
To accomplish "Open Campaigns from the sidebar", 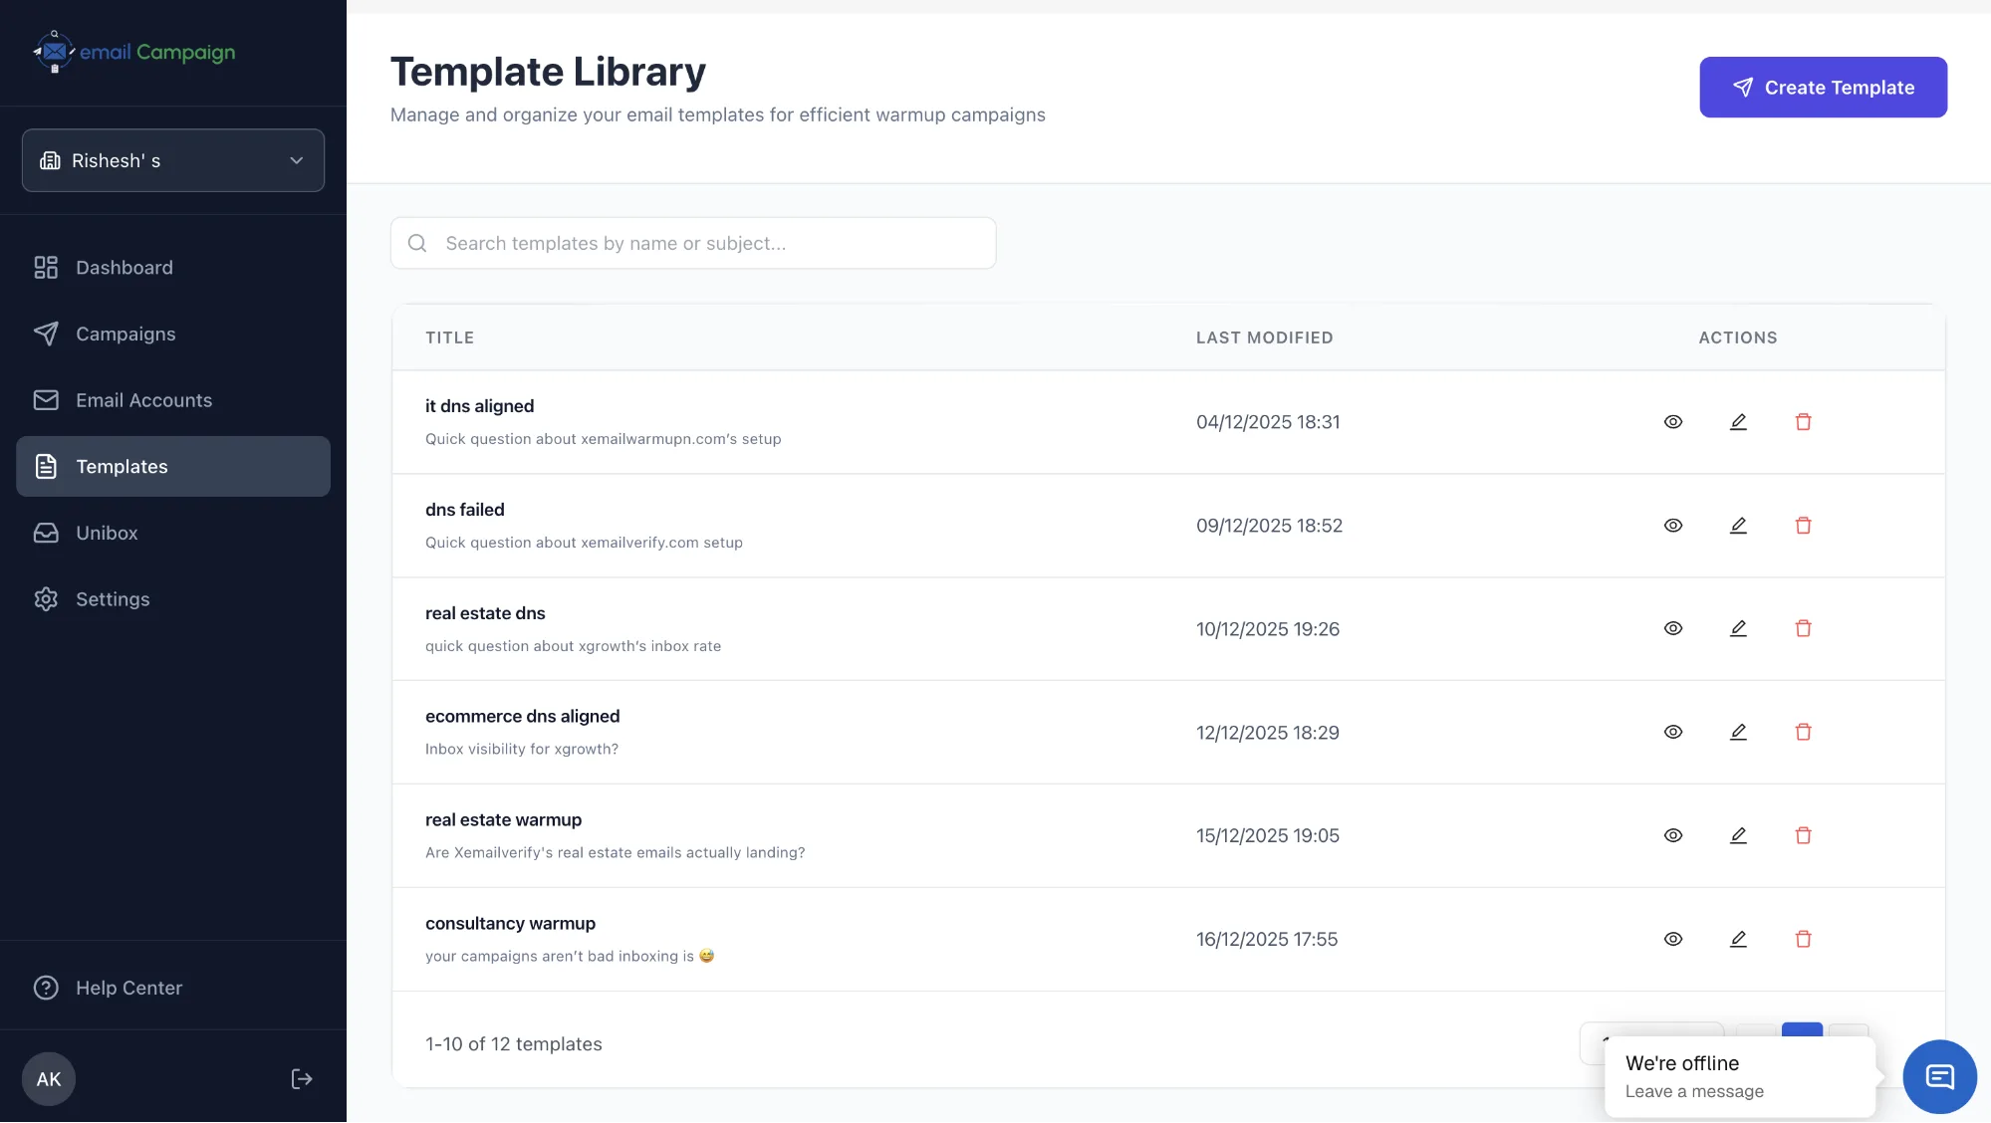I will point(173,335).
